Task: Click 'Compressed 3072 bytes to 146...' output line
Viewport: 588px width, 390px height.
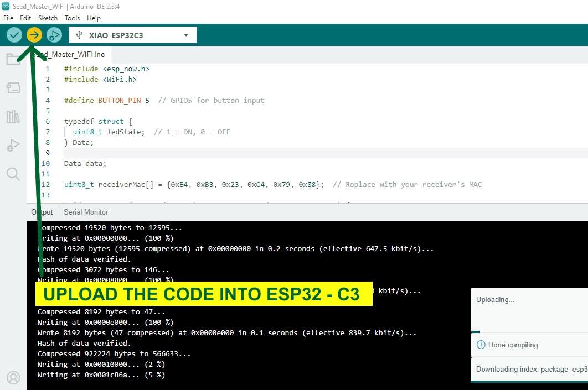Action: [104, 270]
